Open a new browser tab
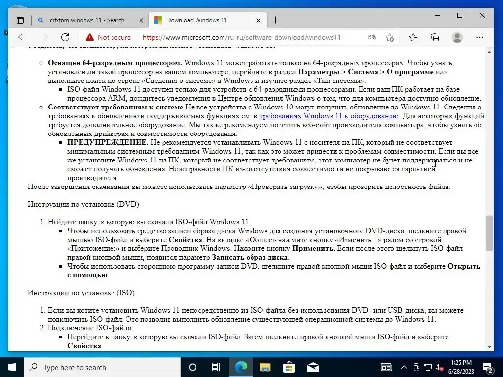 [x=275, y=20]
